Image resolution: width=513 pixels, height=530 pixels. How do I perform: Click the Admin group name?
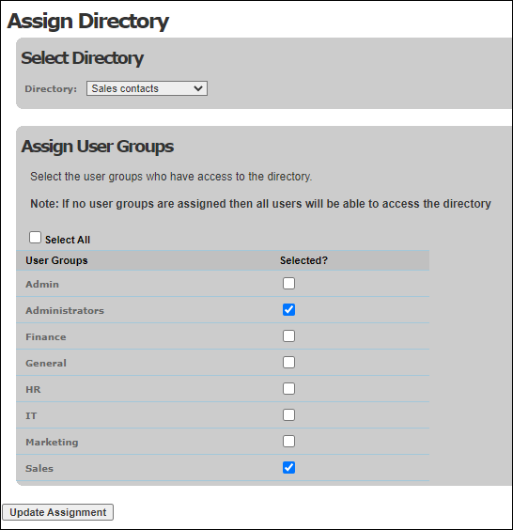[42, 285]
